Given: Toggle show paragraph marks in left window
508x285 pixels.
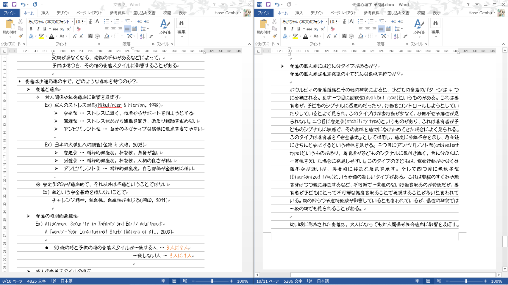Looking at the screenshot, I should coord(151,36).
